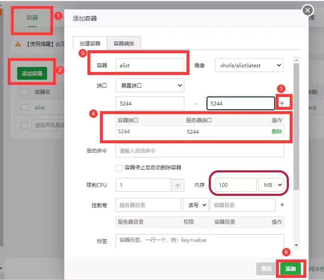Click the 权限 column header in volume table
The width and height of the screenshot is (324, 280).
[189, 222]
